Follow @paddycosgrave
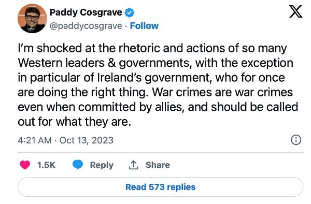Viewport: 311px width, 204px height. point(144,26)
